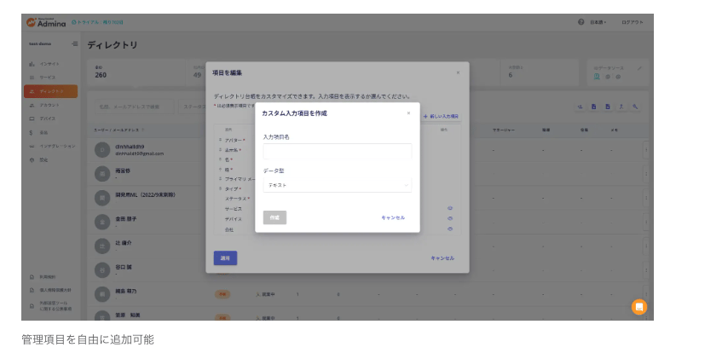Close the 項目を編集 dialog with X
728x359 pixels.
pyautogui.click(x=458, y=72)
